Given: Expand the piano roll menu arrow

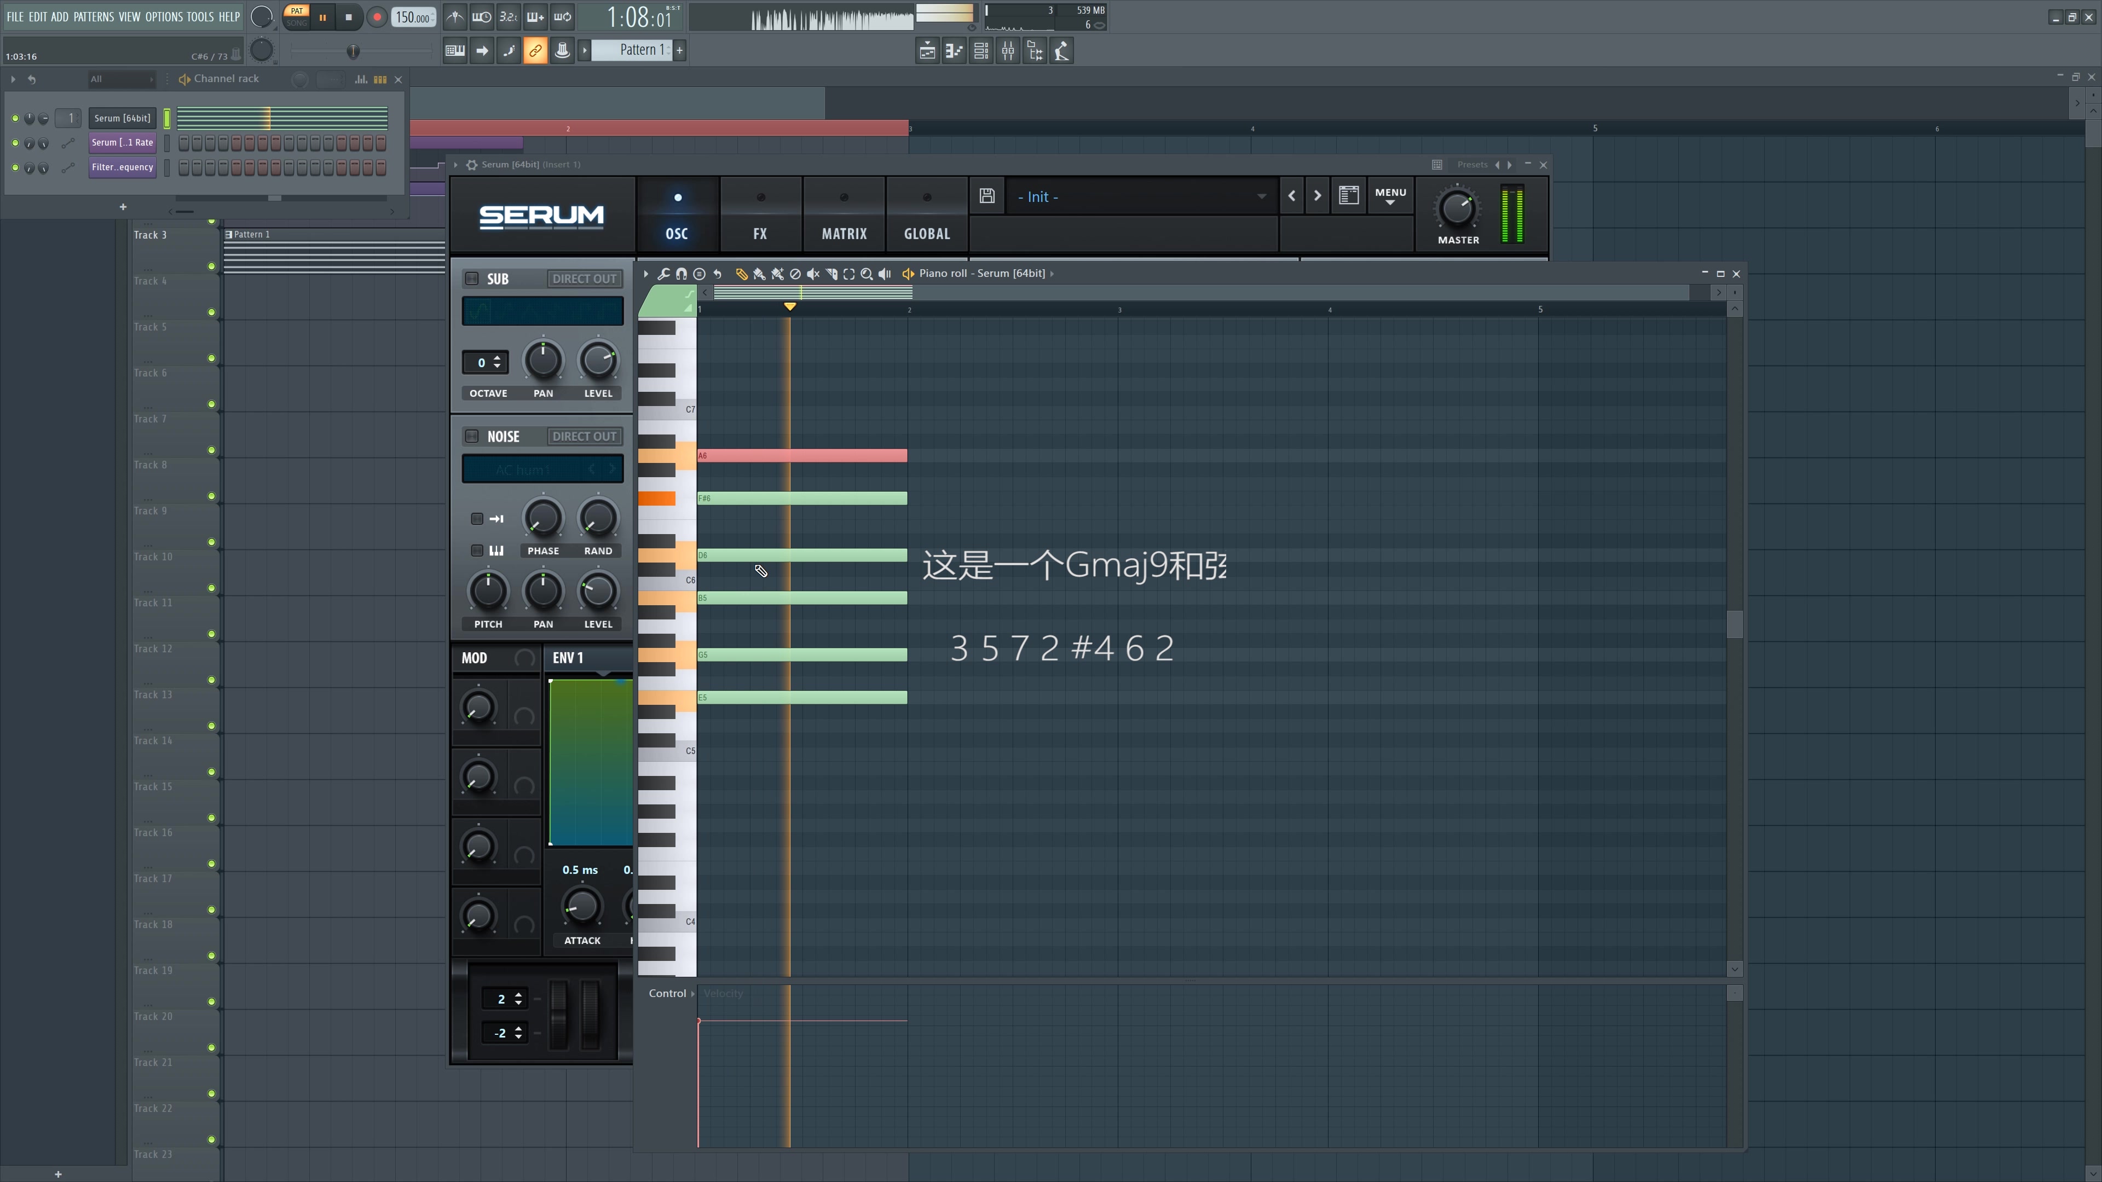Looking at the screenshot, I should 645,274.
